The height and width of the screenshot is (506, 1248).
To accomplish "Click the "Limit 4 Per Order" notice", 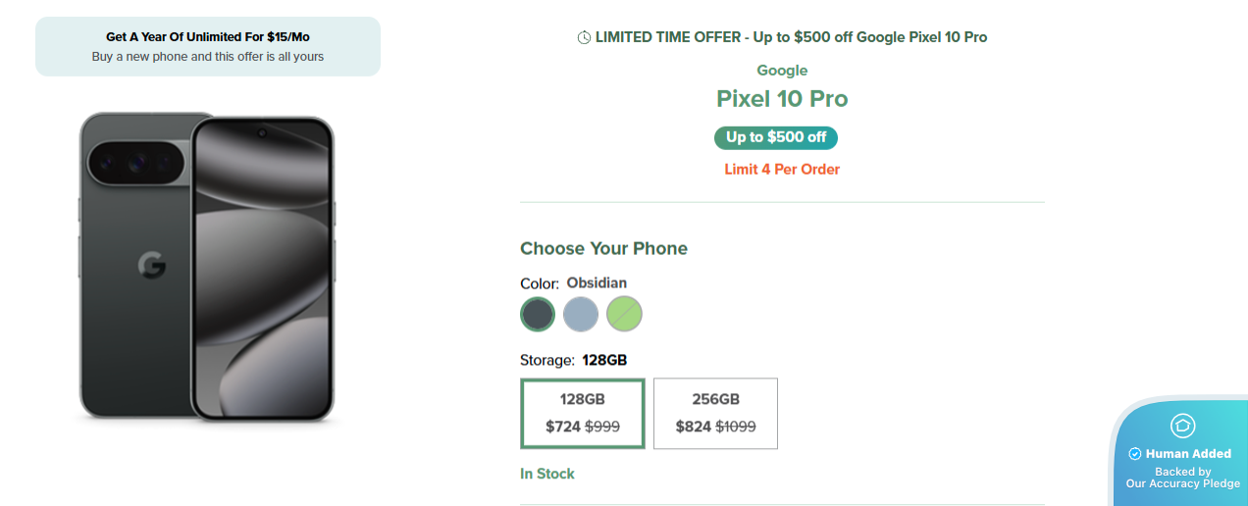I will click(782, 169).
